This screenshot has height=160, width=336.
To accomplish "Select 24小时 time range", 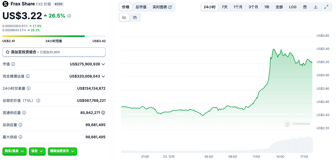I will coord(210,7).
